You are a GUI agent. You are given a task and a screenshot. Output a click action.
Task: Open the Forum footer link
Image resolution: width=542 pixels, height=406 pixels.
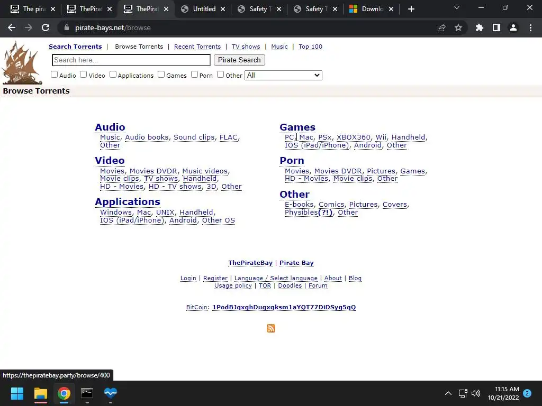pos(318,286)
